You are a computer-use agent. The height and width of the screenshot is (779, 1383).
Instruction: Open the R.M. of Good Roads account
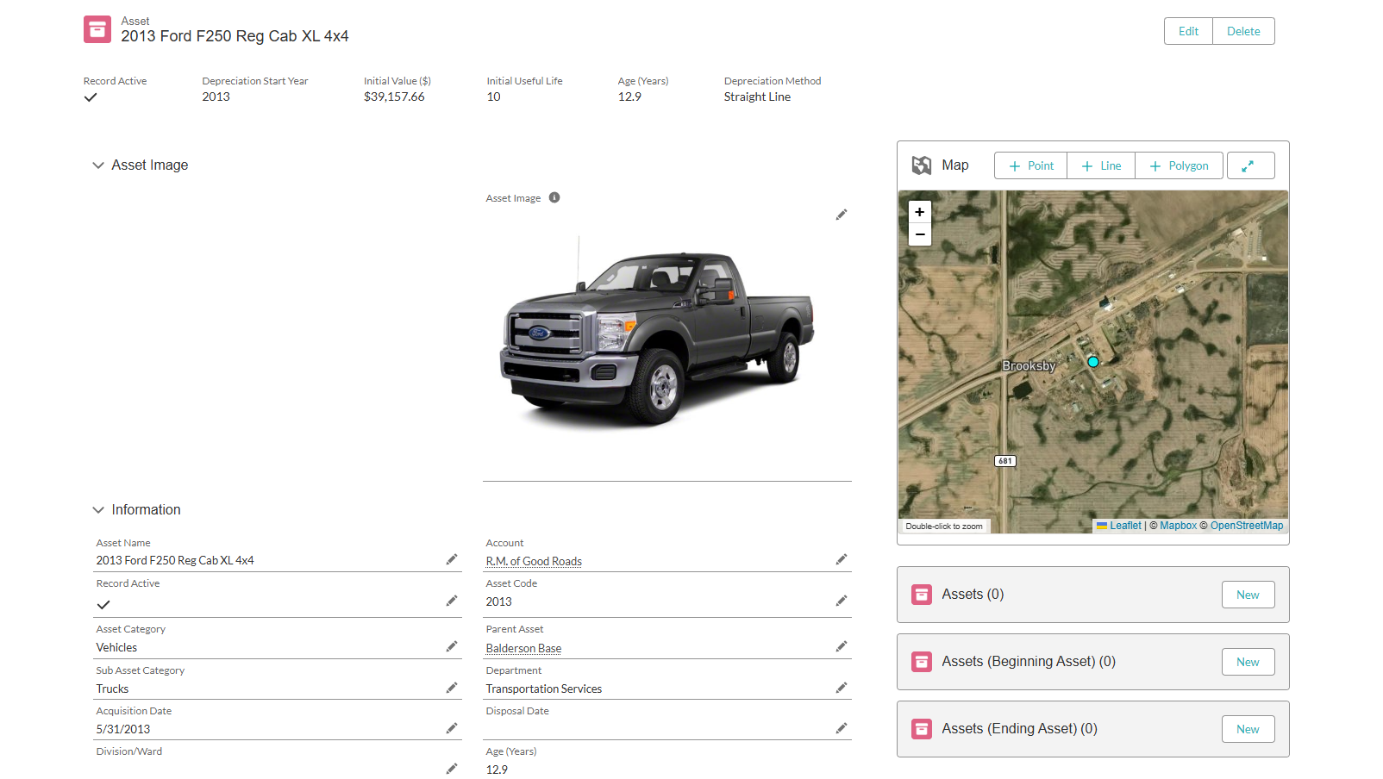pyautogui.click(x=534, y=561)
